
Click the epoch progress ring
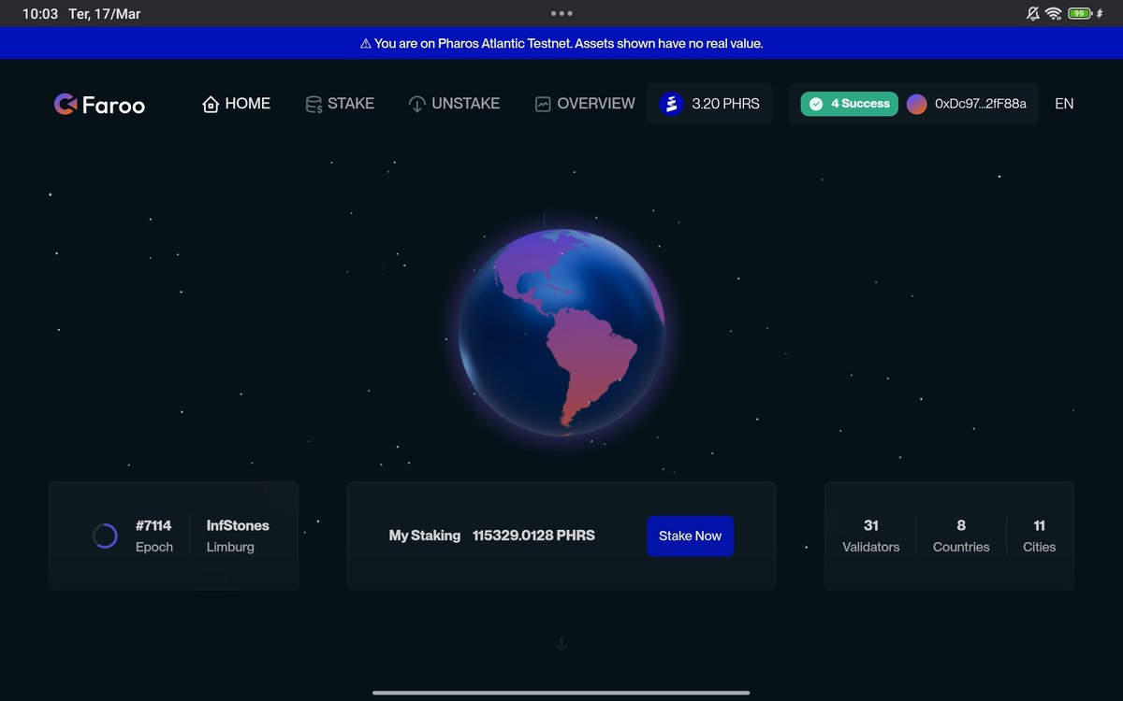(x=105, y=536)
